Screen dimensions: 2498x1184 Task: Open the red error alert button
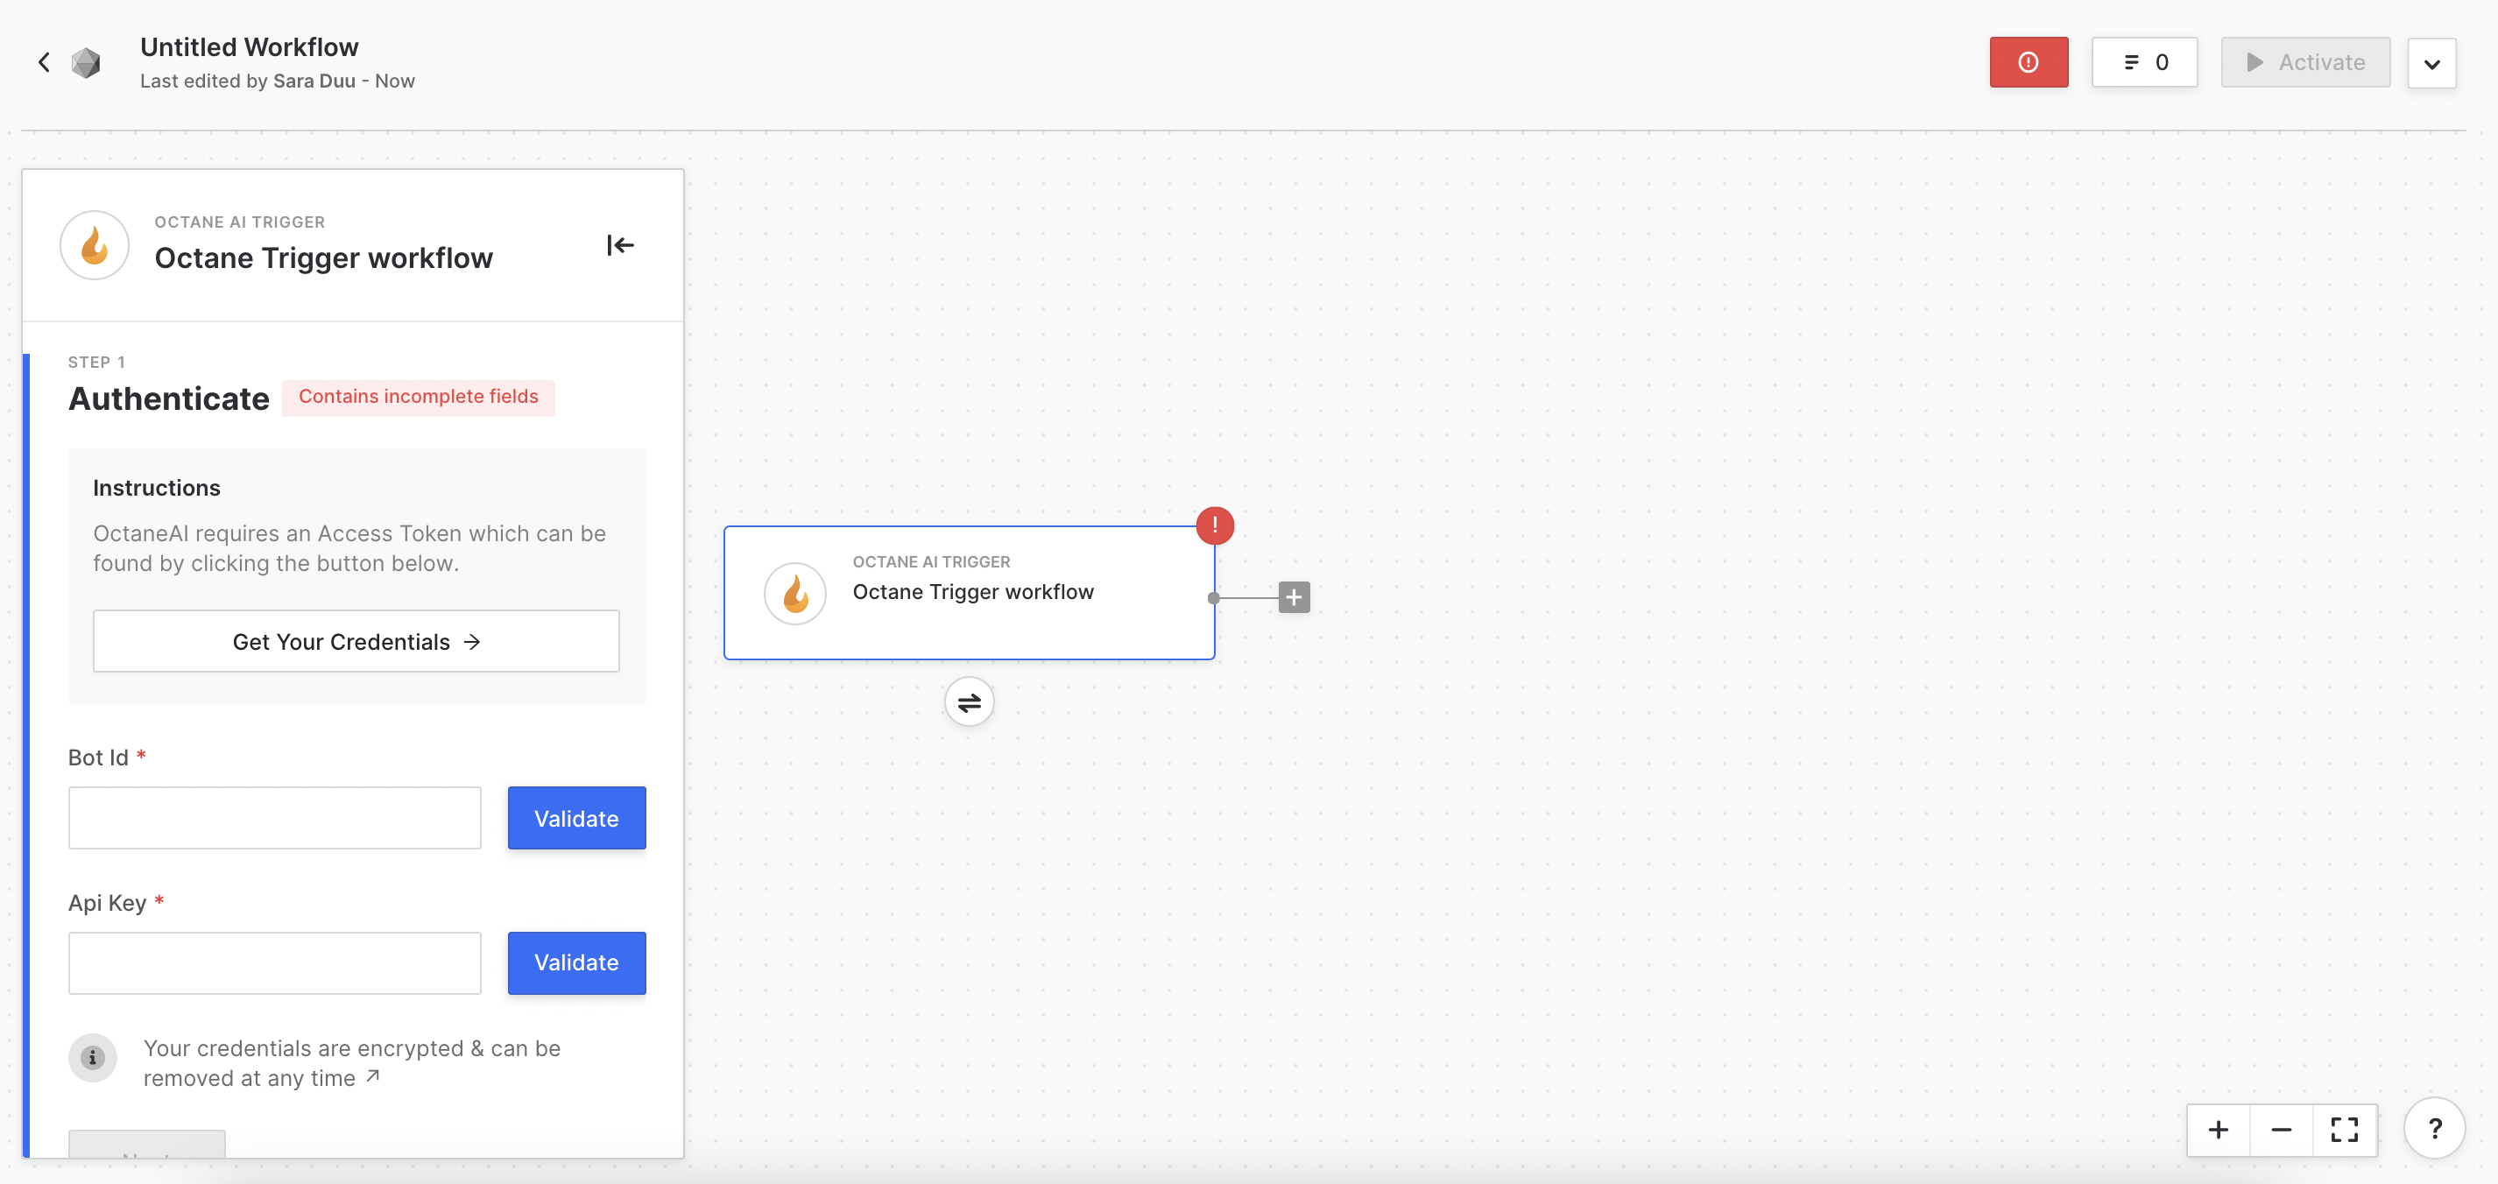[2028, 63]
